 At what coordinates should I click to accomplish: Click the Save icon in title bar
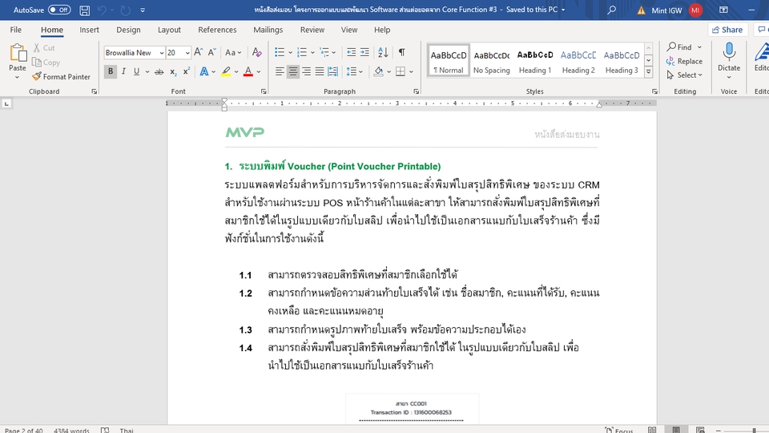85,10
